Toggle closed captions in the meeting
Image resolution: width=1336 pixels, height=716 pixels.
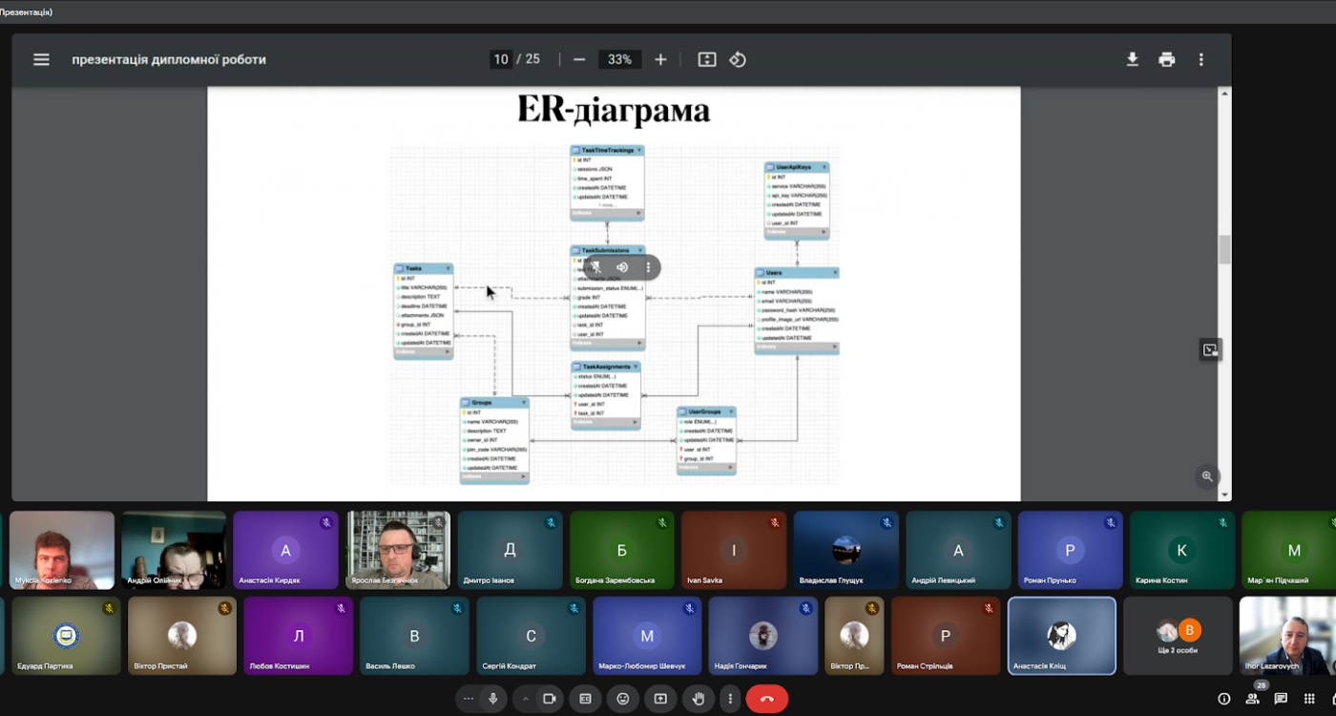585,699
